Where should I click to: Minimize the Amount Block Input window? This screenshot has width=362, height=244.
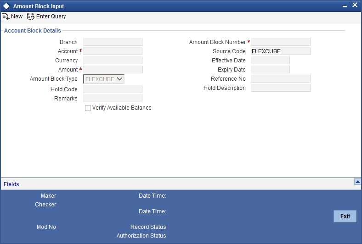coord(345,6)
